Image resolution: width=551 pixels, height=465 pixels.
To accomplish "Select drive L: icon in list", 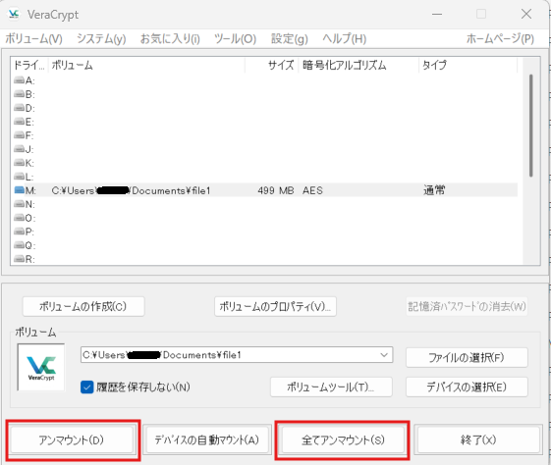I will tap(20, 177).
